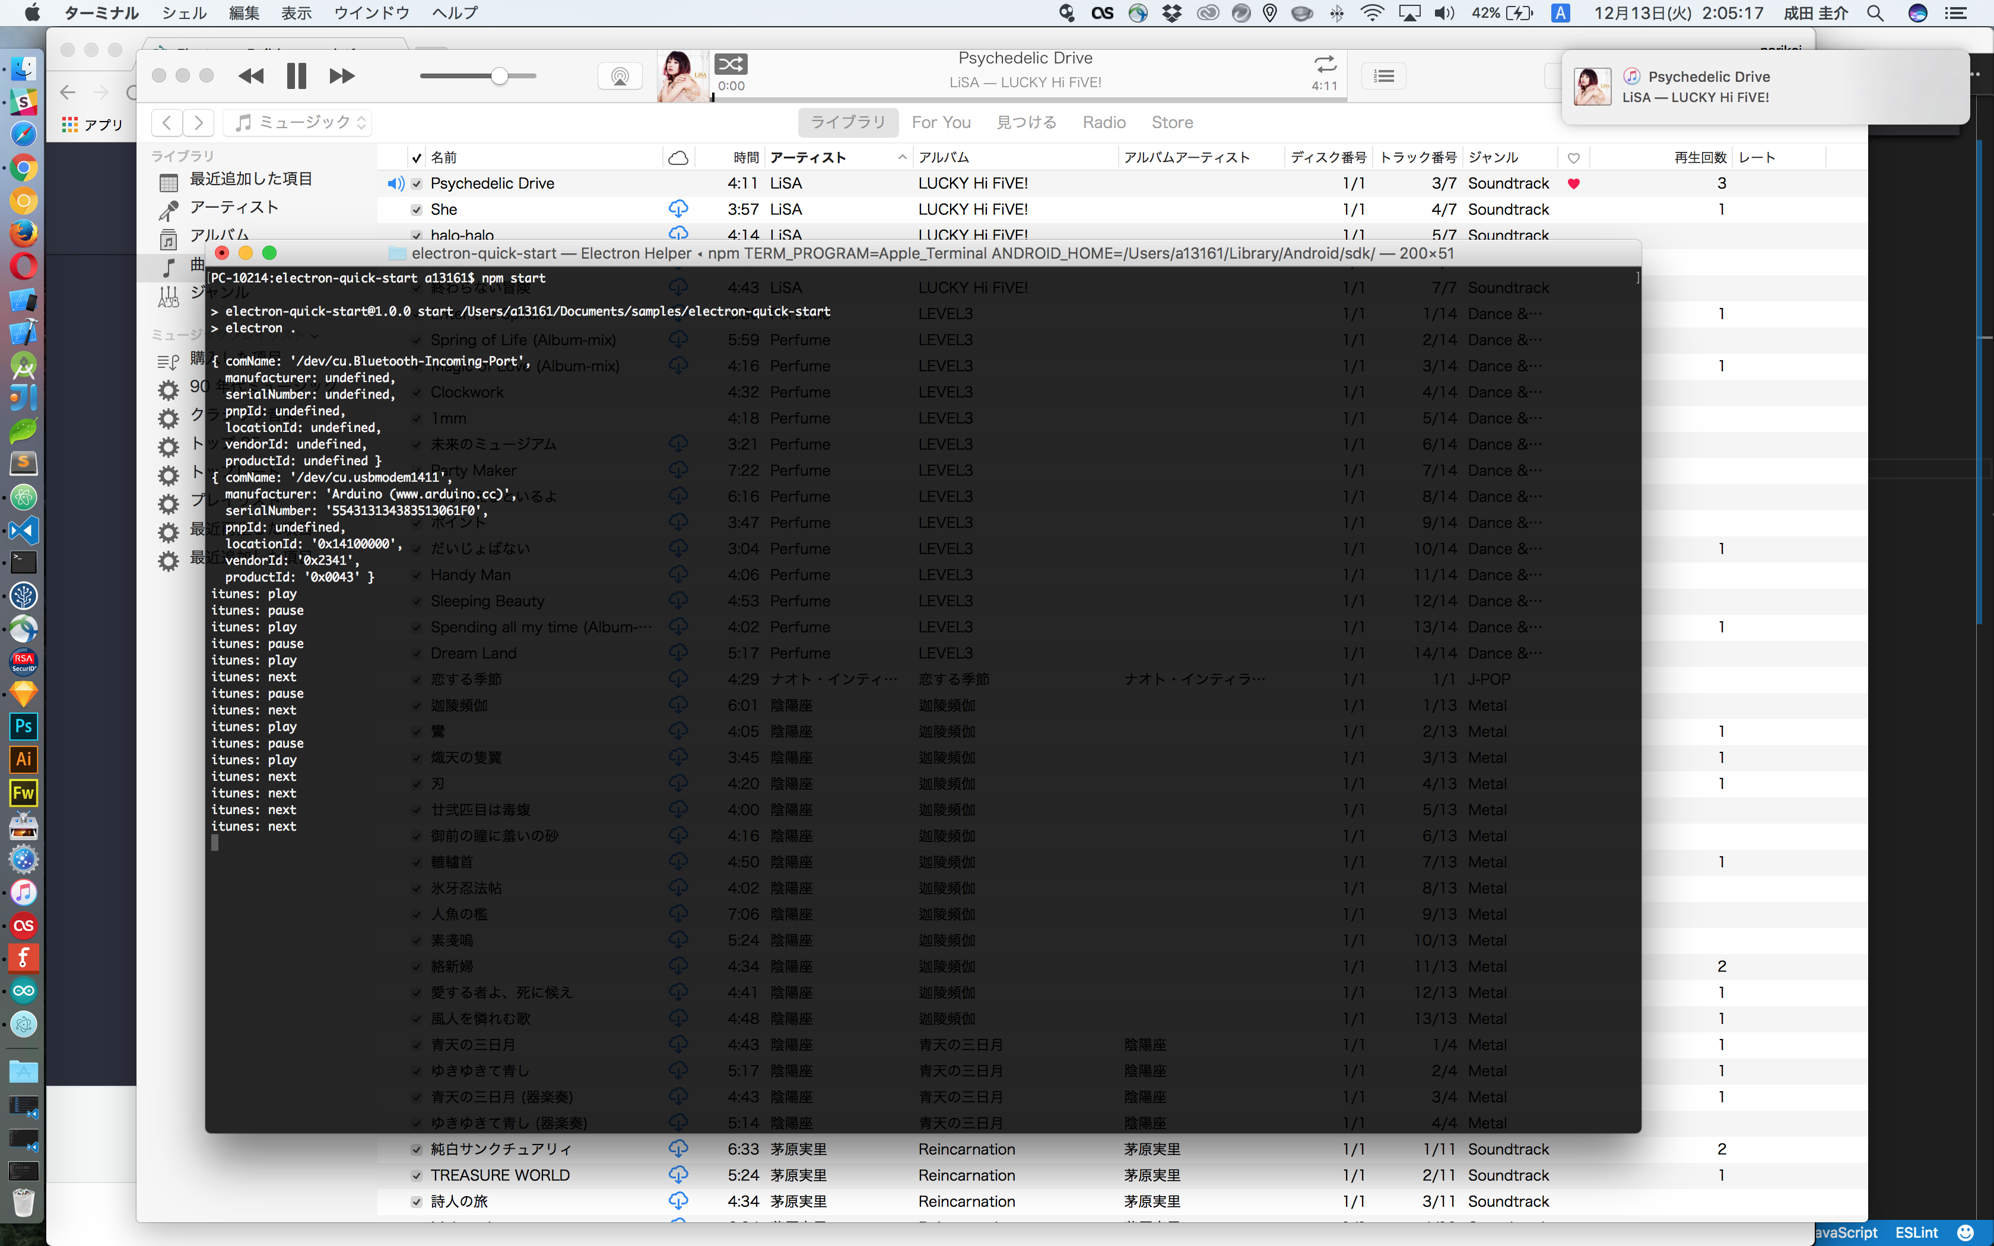Sort by 再生回数 column header
This screenshot has height=1246, width=1994.
[x=1661, y=157]
